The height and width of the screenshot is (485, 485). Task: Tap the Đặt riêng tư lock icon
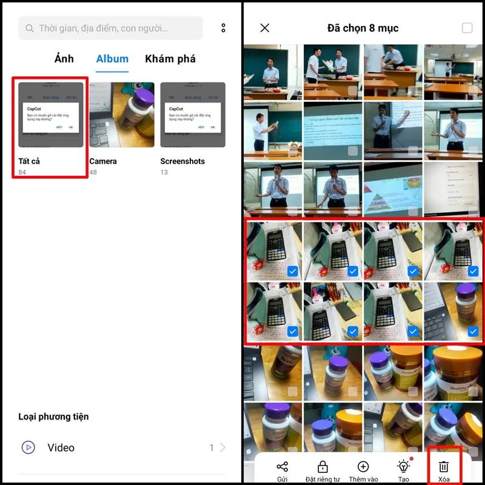[x=323, y=466]
